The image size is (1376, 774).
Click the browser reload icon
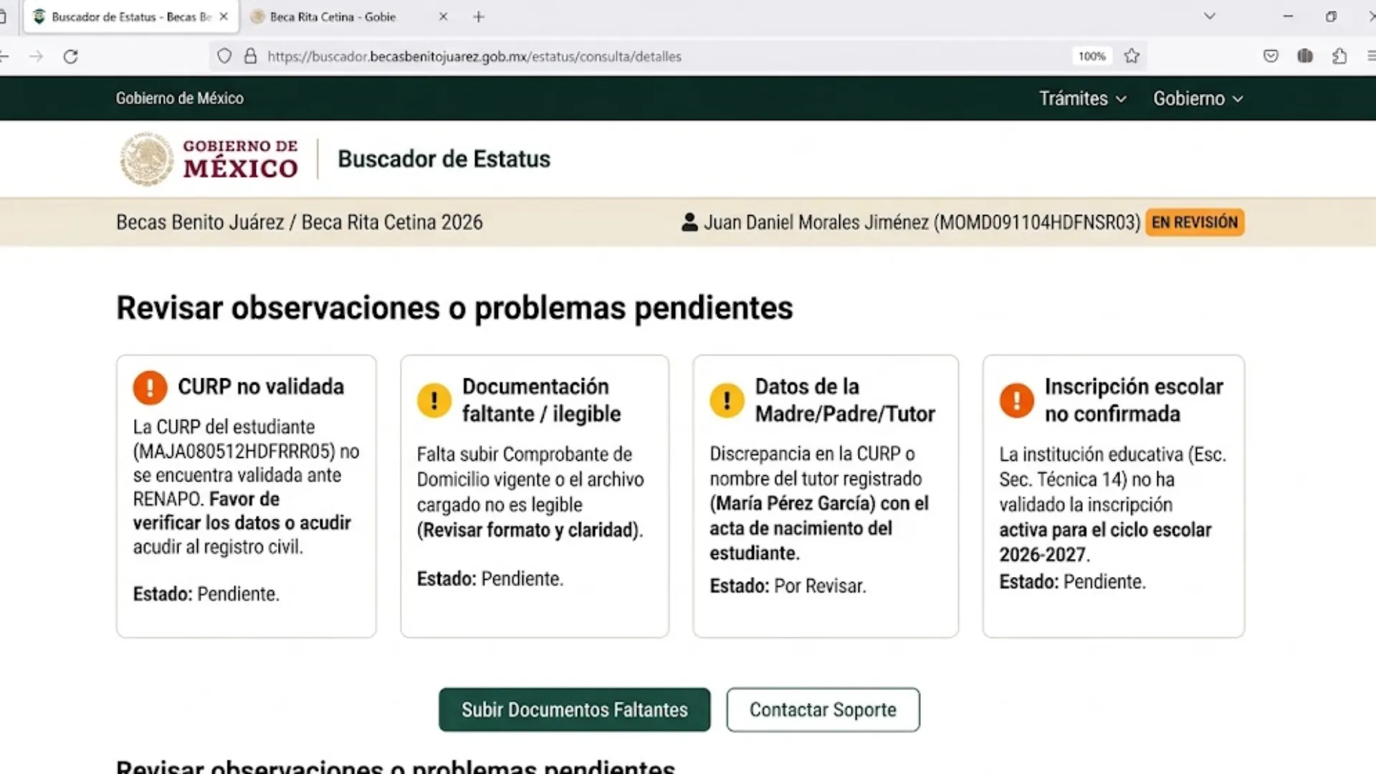tap(70, 57)
